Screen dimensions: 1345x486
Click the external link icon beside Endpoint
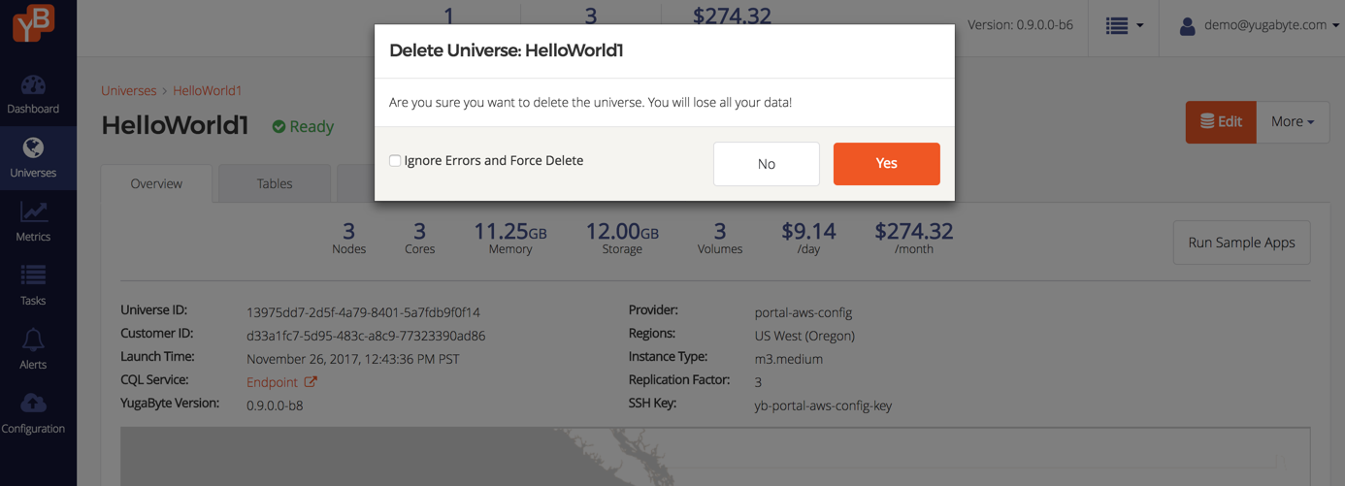(311, 381)
